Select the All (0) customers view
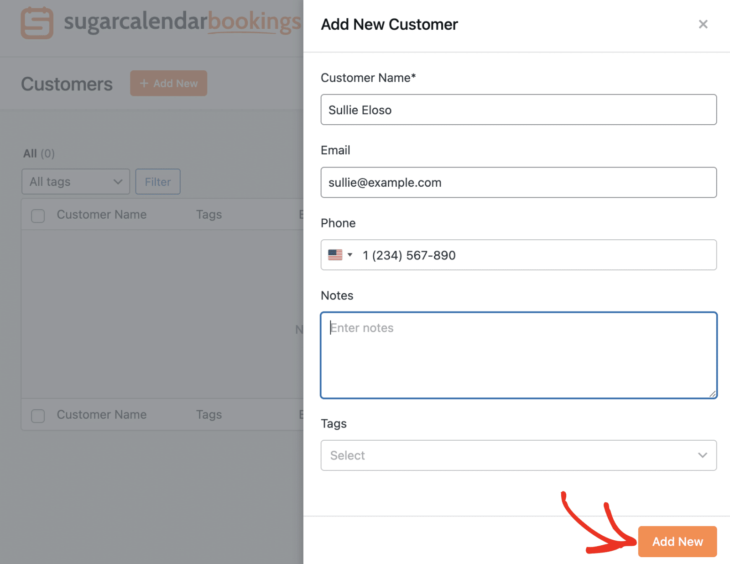730x564 pixels. pyautogui.click(x=39, y=153)
